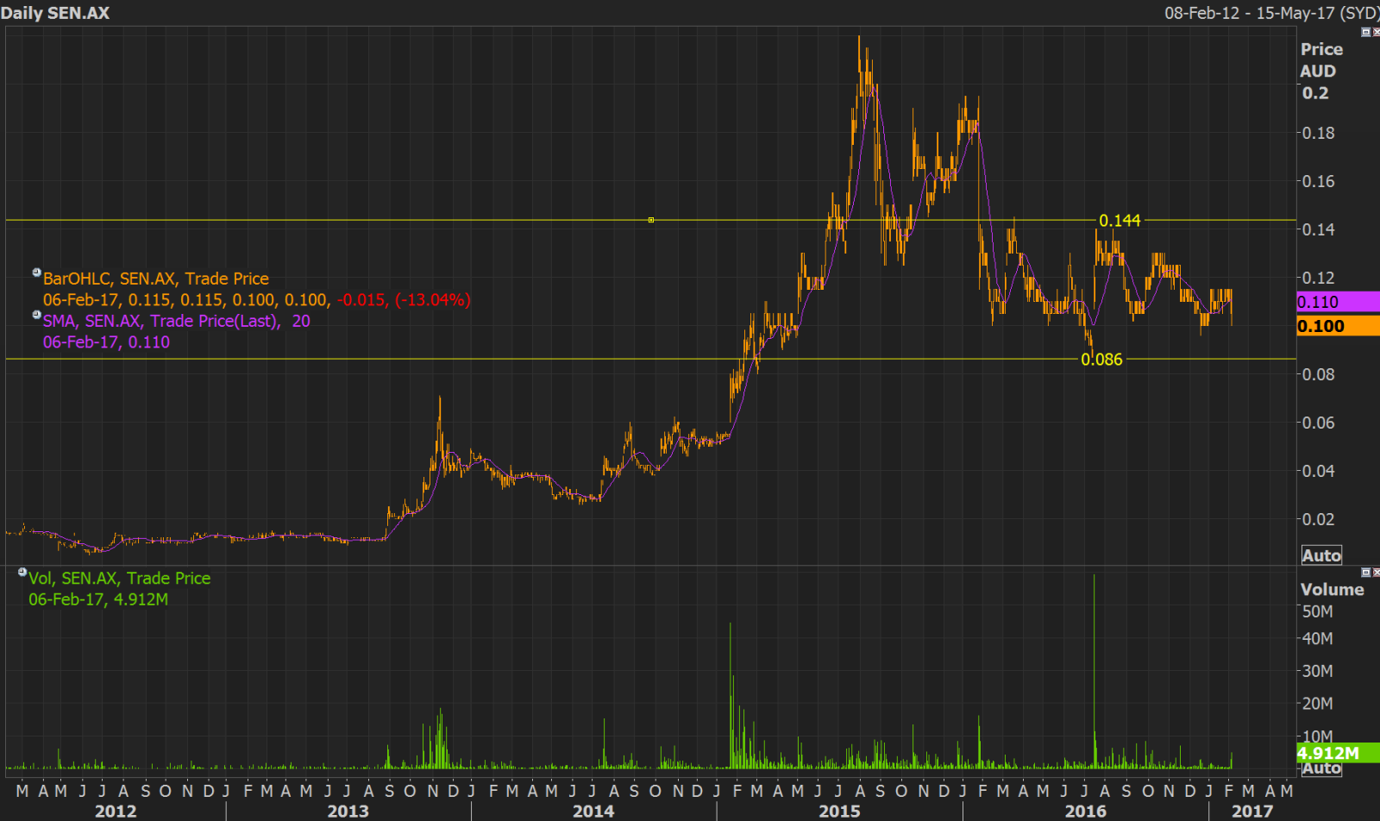The image size is (1380, 821).
Task: Click the 2017 year label on time axis
Action: coord(1252,812)
